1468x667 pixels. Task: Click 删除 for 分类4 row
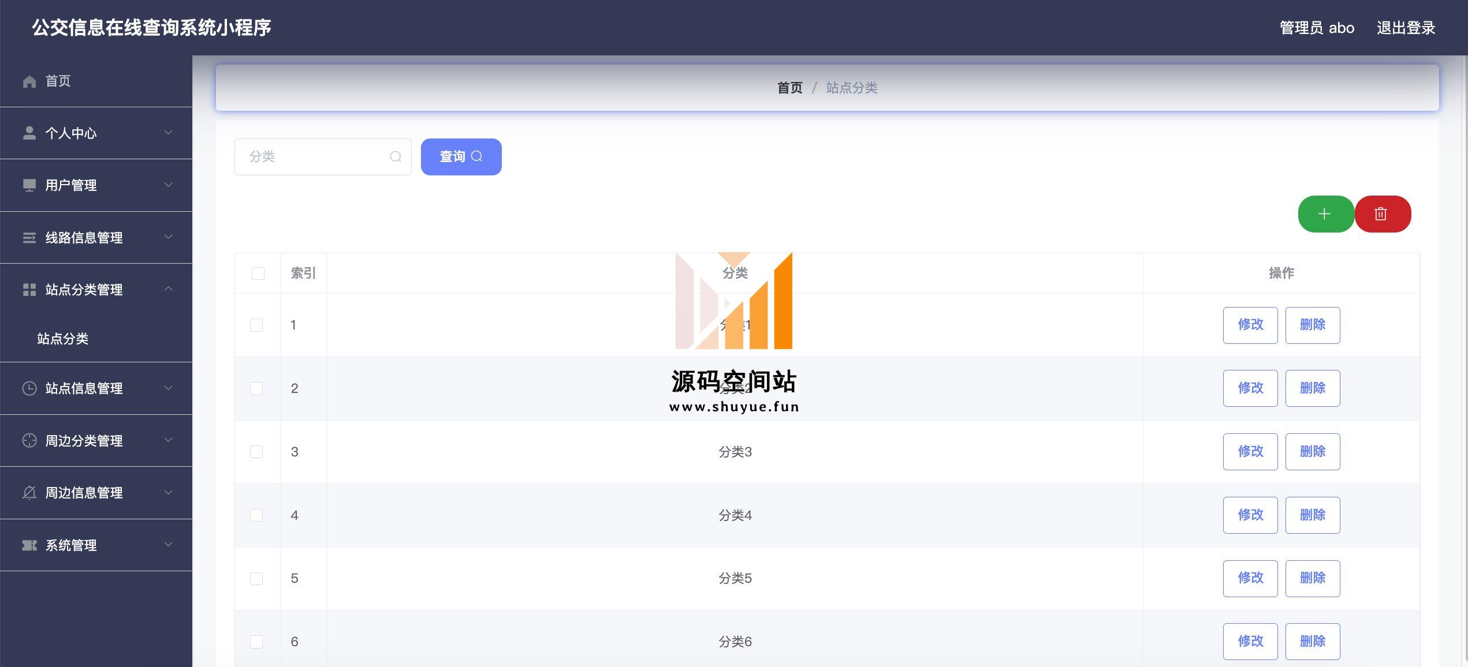[x=1313, y=515]
